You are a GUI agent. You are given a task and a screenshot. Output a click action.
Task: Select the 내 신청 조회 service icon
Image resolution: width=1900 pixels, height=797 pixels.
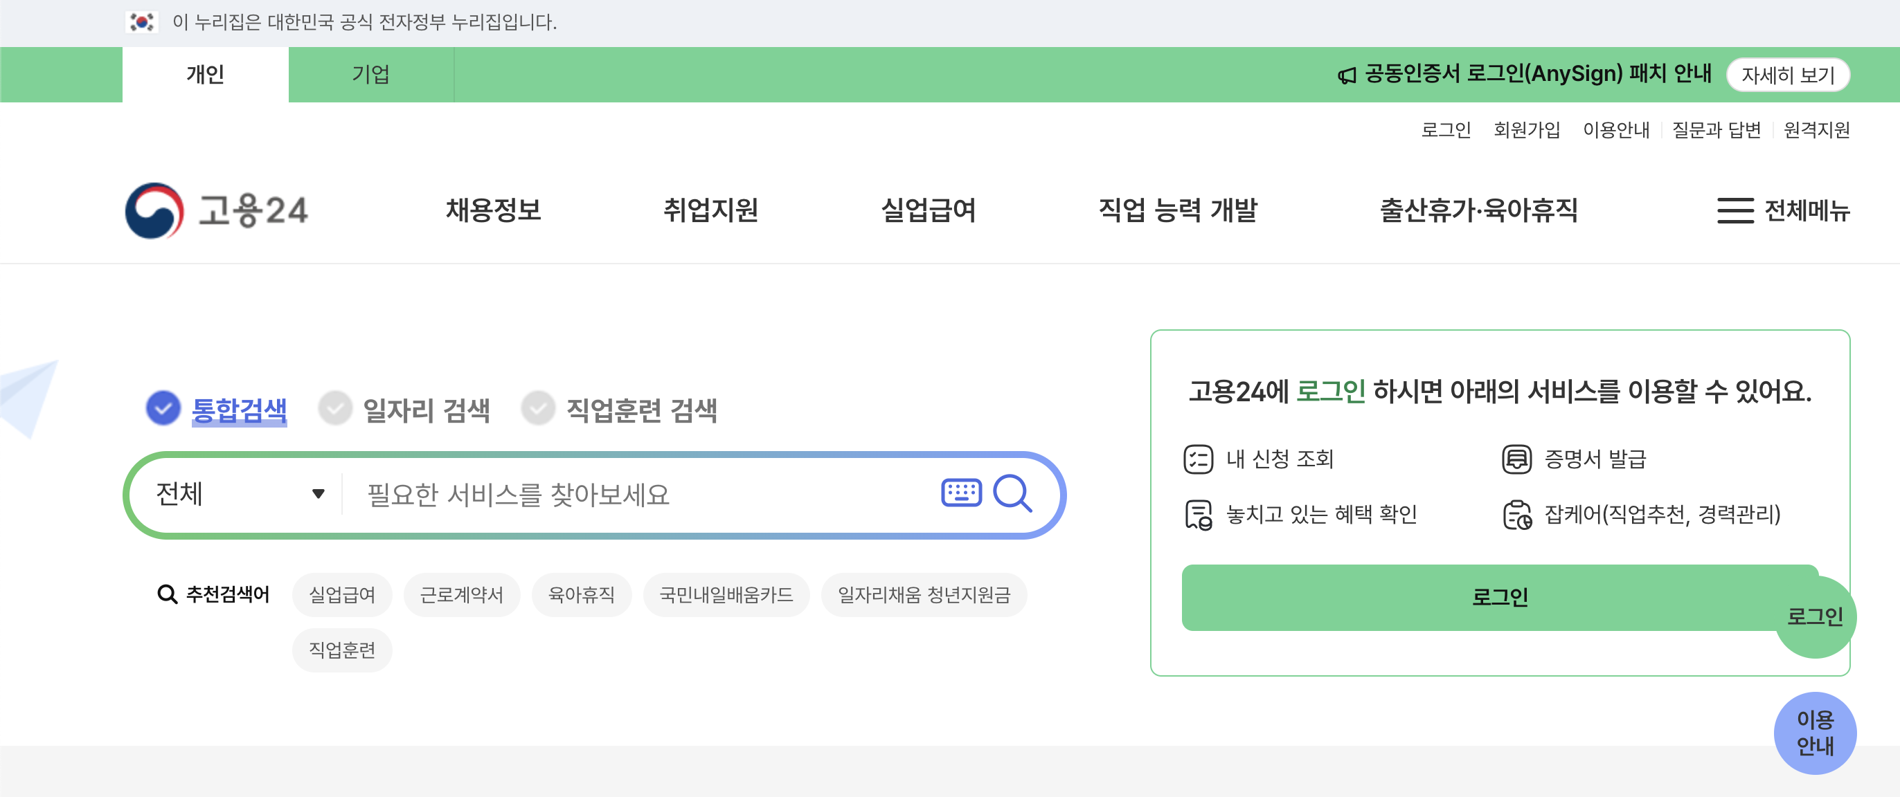click(x=1199, y=459)
